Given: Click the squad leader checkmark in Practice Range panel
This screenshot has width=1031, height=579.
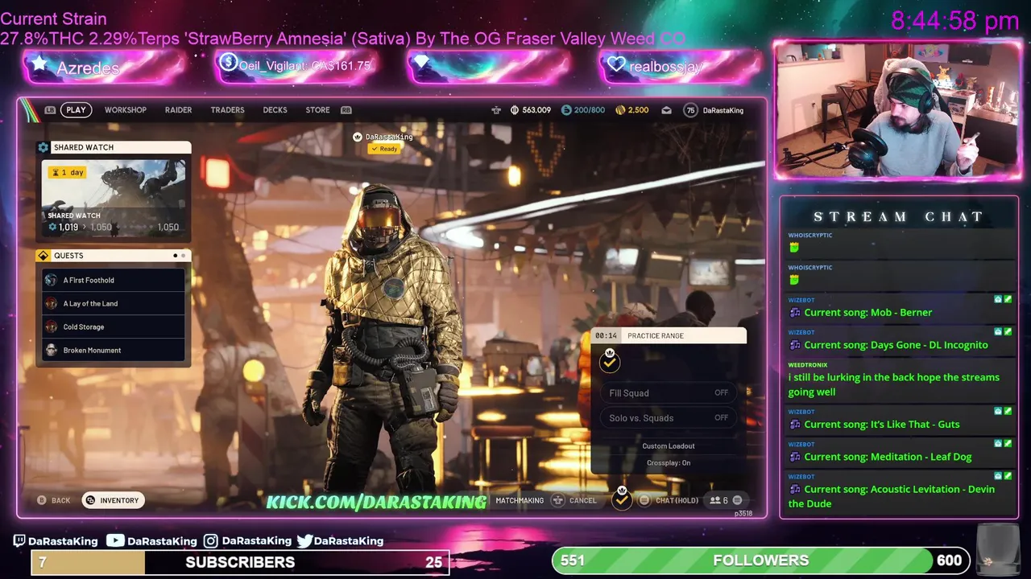Looking at the screenshot, I should point(610,362).
